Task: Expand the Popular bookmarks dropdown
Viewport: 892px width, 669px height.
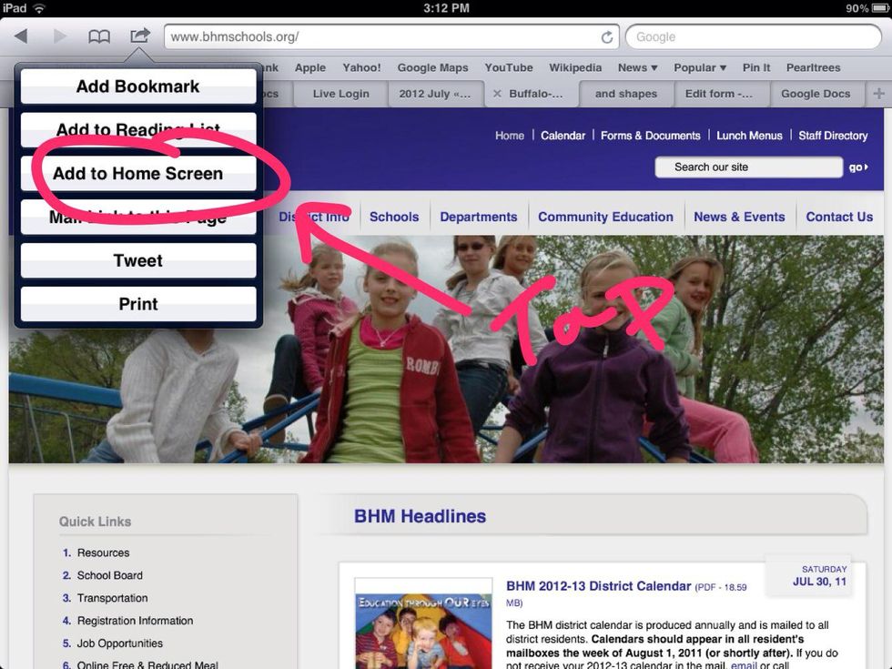Action: point(699,67)
